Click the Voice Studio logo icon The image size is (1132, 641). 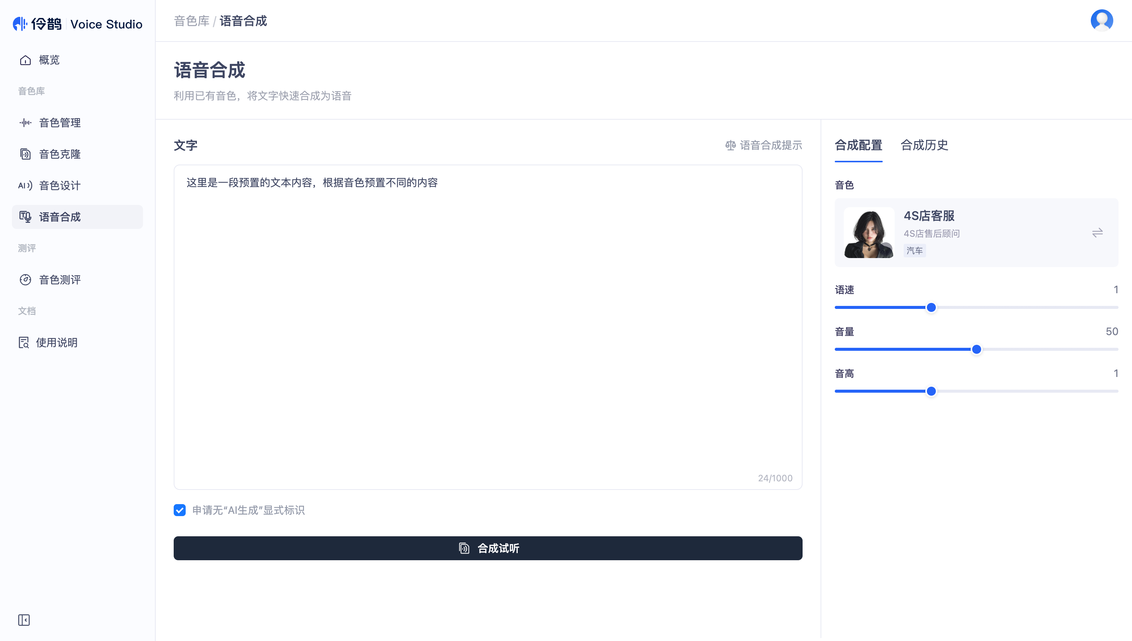point(20,24)
